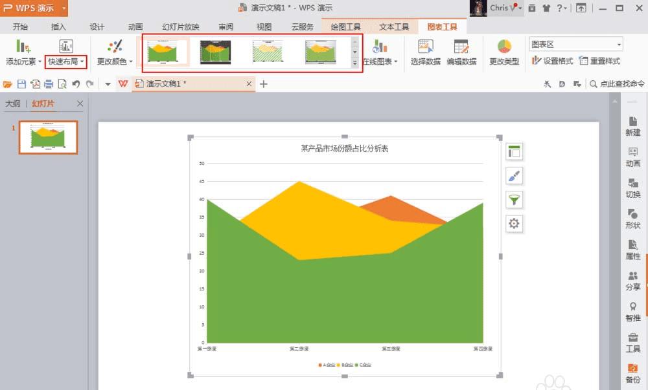Open the Slide Show (幻灯片放映) tab
The height and width of the screenshot is (390, 648).
[181, 27]
